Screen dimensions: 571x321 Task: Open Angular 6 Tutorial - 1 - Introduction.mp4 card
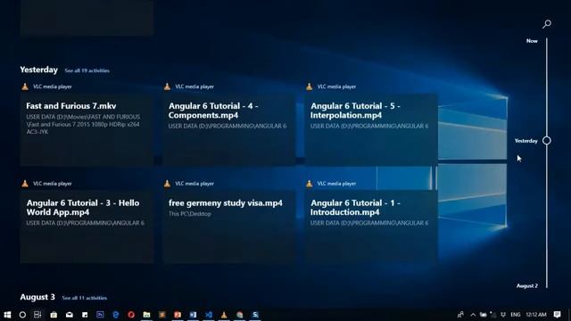point(371,226)
